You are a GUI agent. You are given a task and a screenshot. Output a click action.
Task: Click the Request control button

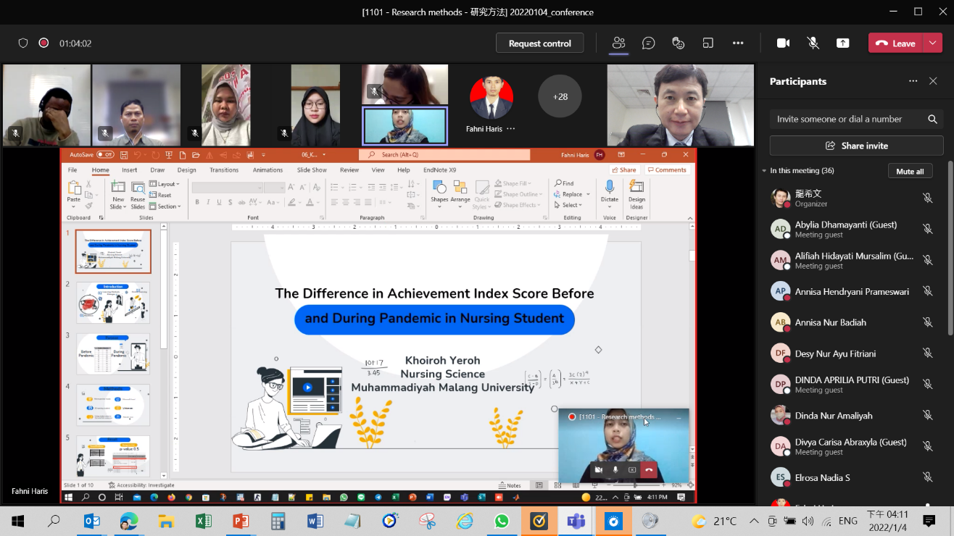539,43
